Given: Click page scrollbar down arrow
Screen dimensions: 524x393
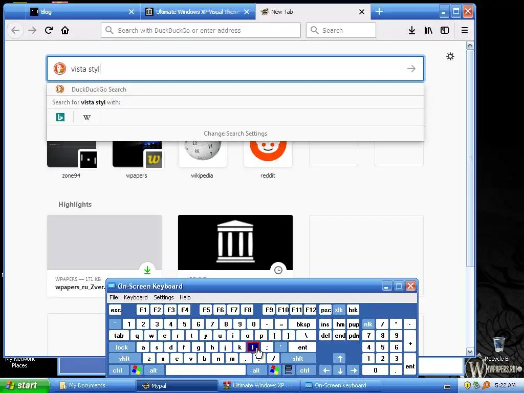Looking at the screenshot, I should click(470, 352).
